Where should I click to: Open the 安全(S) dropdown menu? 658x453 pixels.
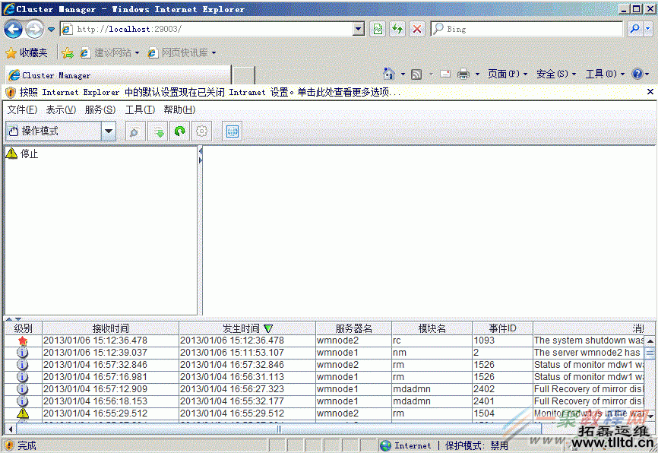click(x=553, y=74)
